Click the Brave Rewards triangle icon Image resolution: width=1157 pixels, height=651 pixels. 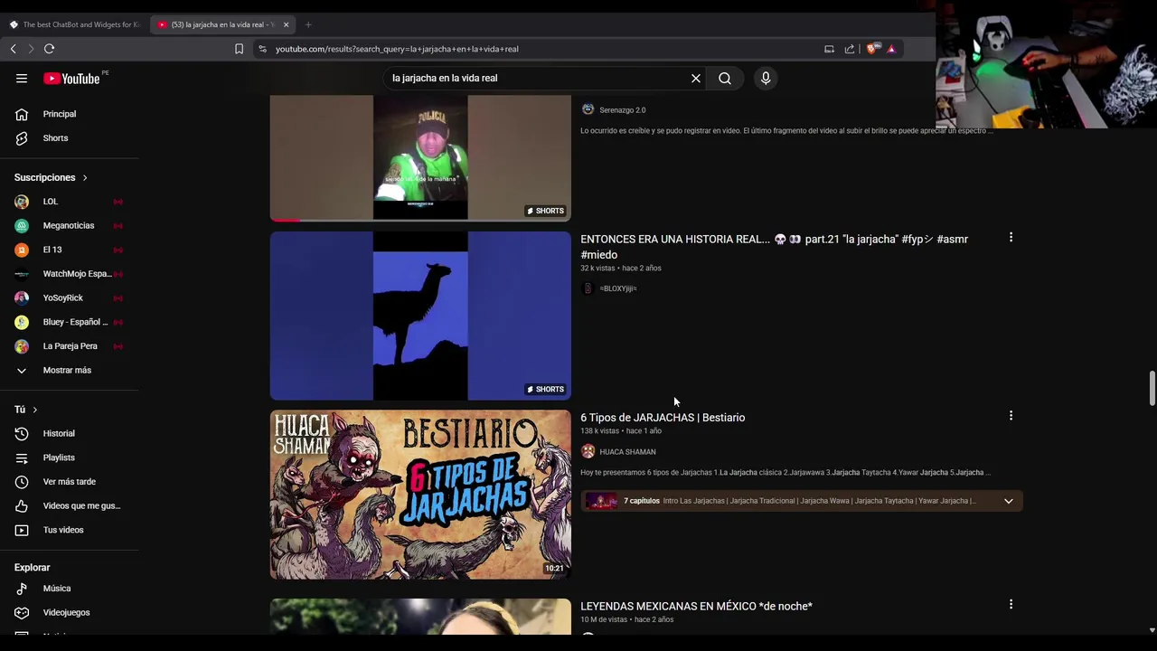pyautogui.click(x=891, y=49)
